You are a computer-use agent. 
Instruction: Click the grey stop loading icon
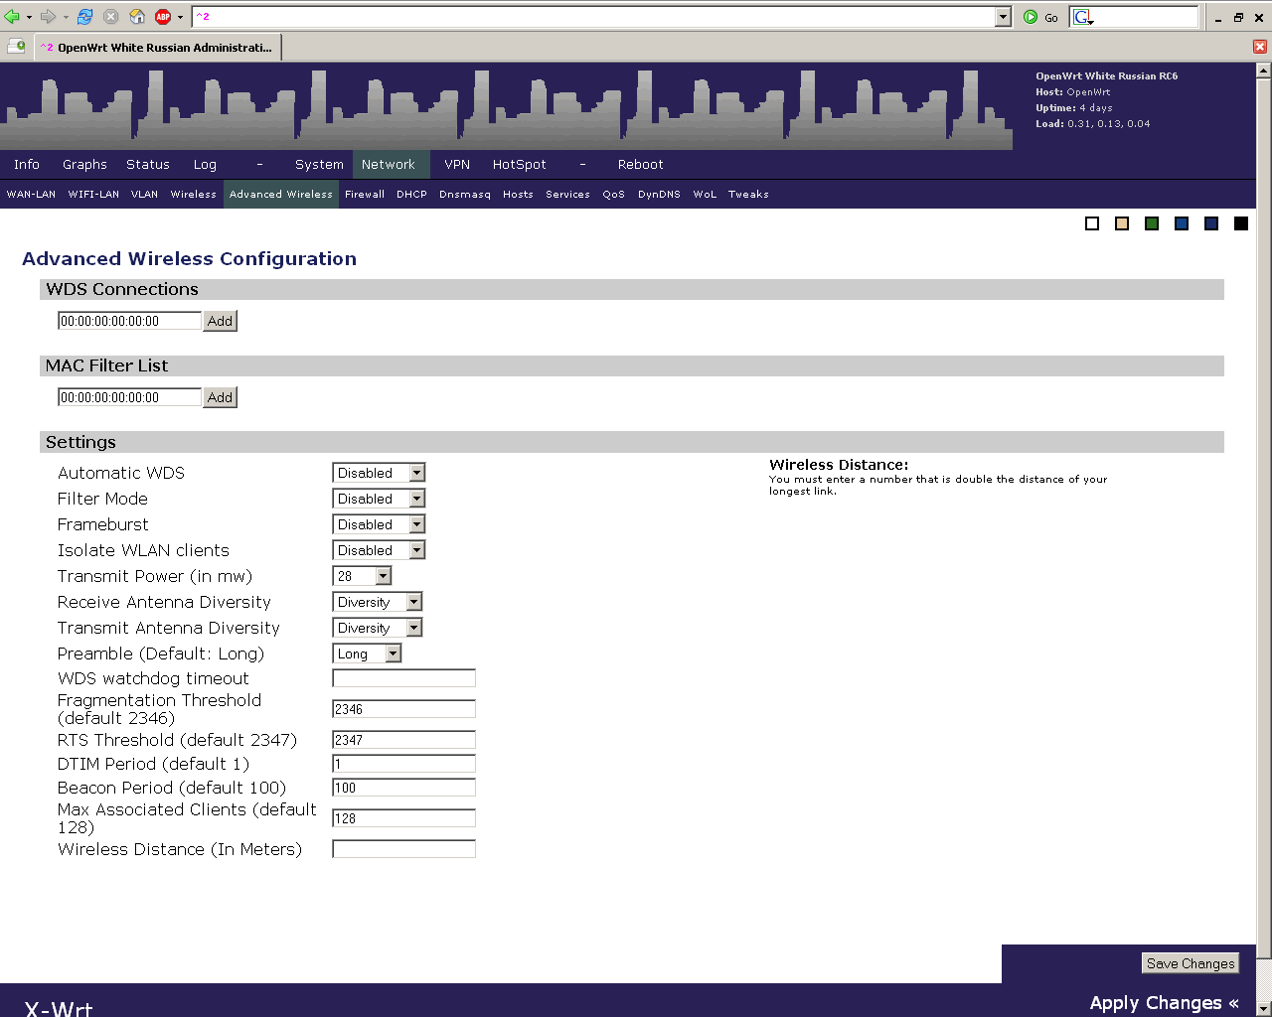[x=111, y=17]
